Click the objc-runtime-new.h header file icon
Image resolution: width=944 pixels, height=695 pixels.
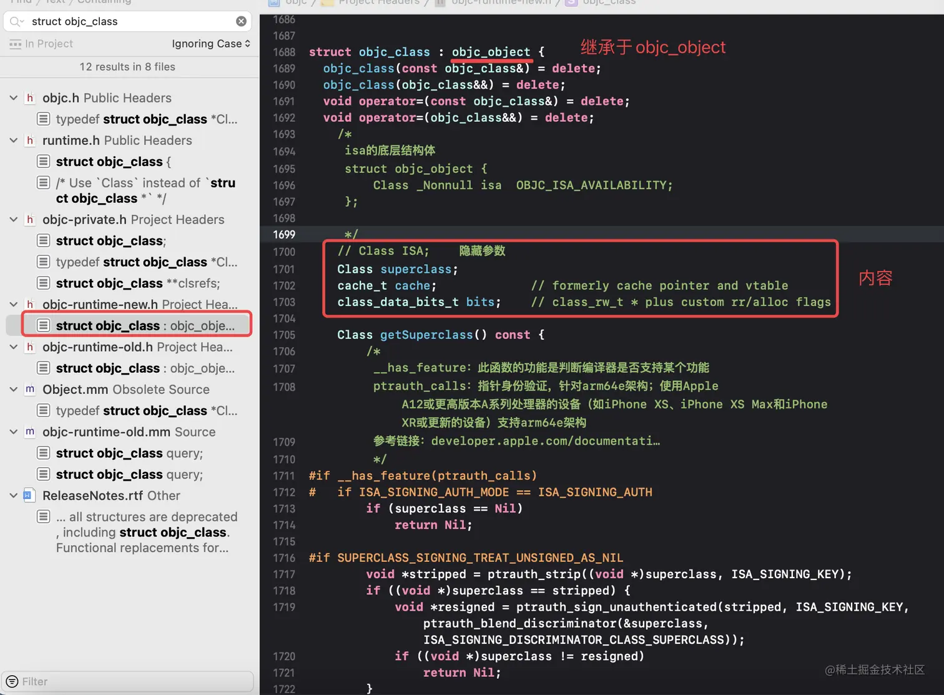pyautogui.click(x=29, y=305)
